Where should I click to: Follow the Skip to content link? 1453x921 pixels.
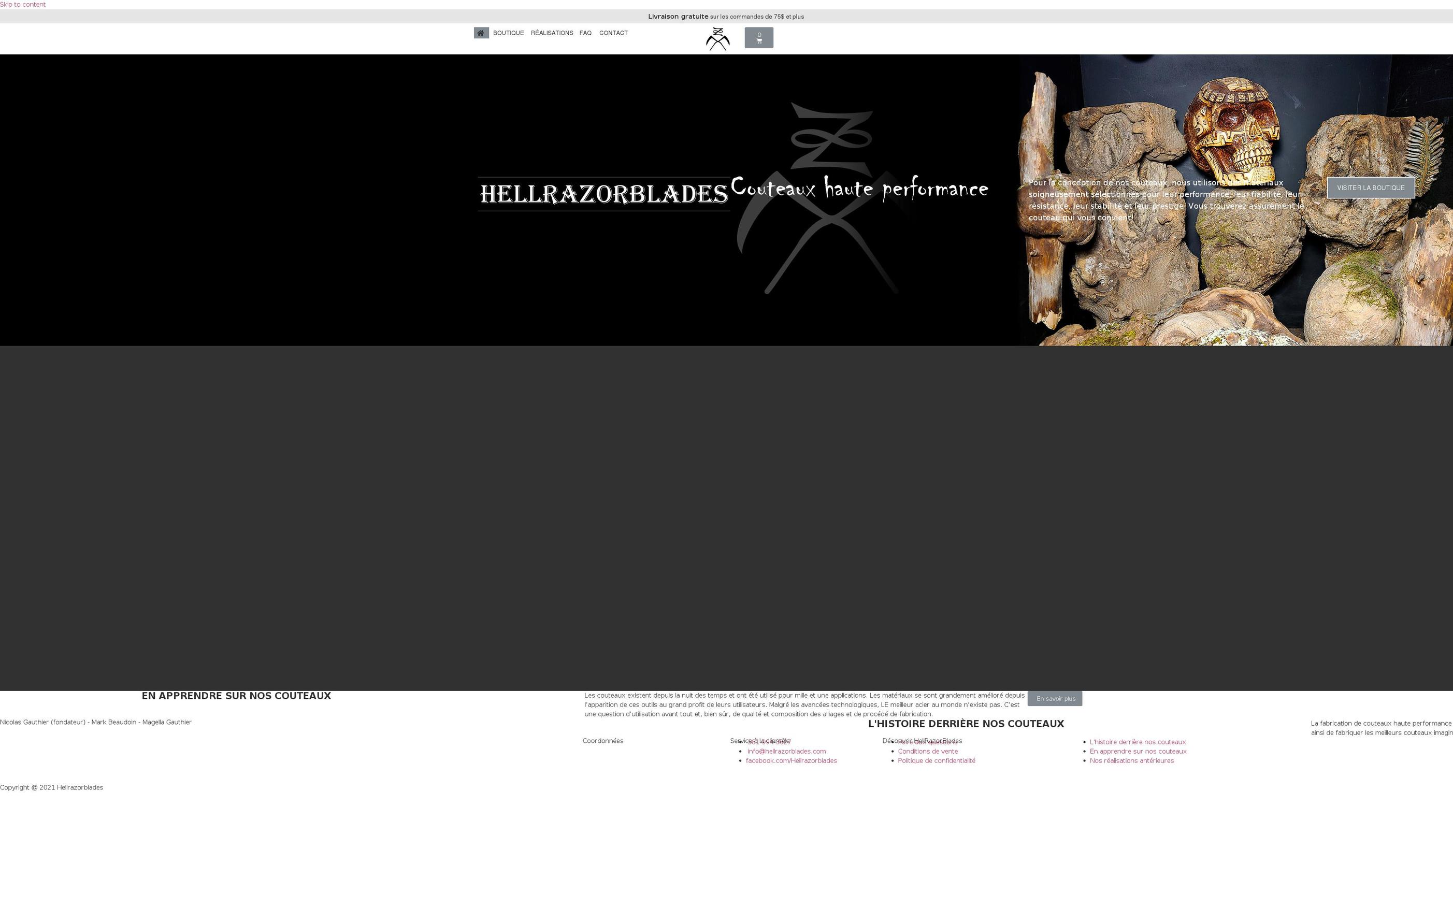22,4
